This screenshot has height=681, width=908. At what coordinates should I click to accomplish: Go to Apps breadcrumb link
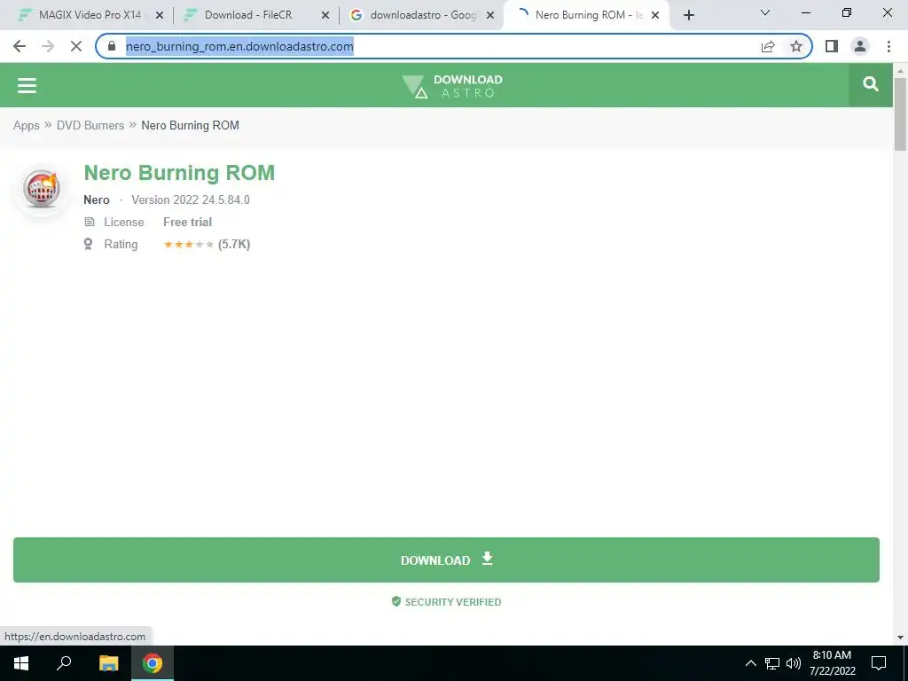(x=27, y=126)
